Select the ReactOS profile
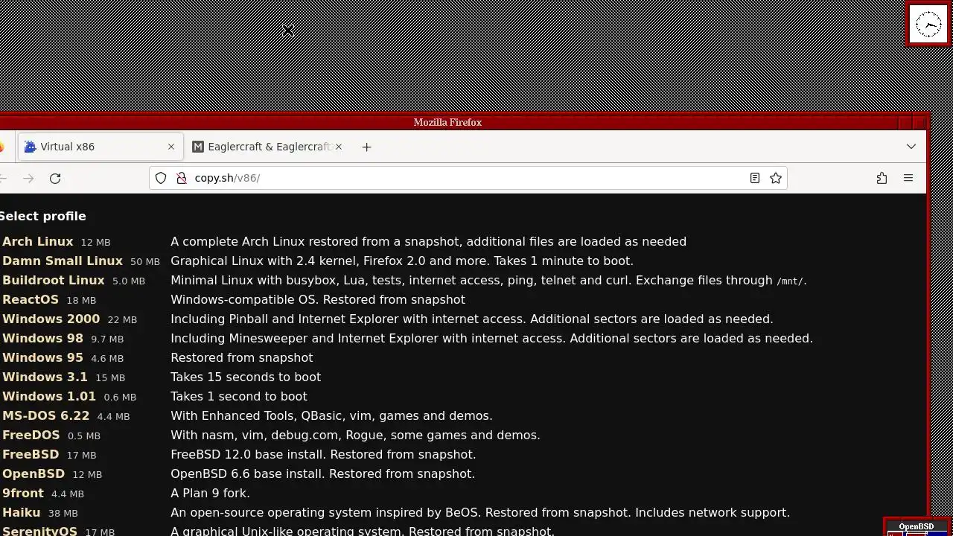Image resolution: width=953 pixels, height=536 pixels. [x=31, y=299]
